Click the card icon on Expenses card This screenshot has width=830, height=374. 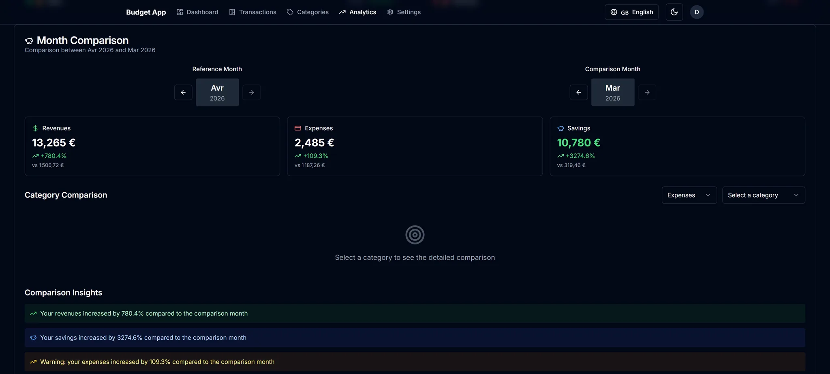(x=298, y=128)
